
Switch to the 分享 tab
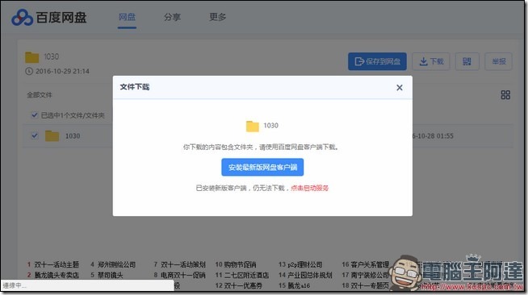click(x=173, y=17)
